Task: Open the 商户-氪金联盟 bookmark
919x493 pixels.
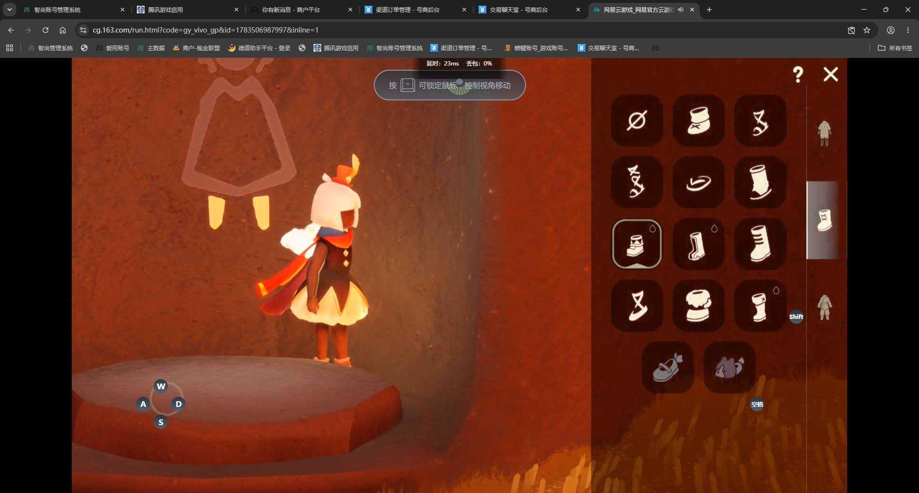Action: pos(196,48)
